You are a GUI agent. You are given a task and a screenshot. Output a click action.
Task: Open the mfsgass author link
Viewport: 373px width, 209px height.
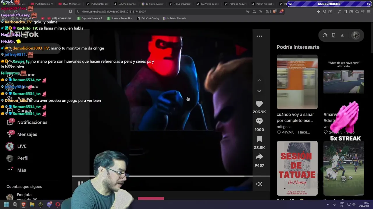click(x=284, y=127)
